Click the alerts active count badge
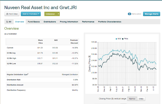The width and height of the screenshot is (162, 104). [x=129, y=14]
